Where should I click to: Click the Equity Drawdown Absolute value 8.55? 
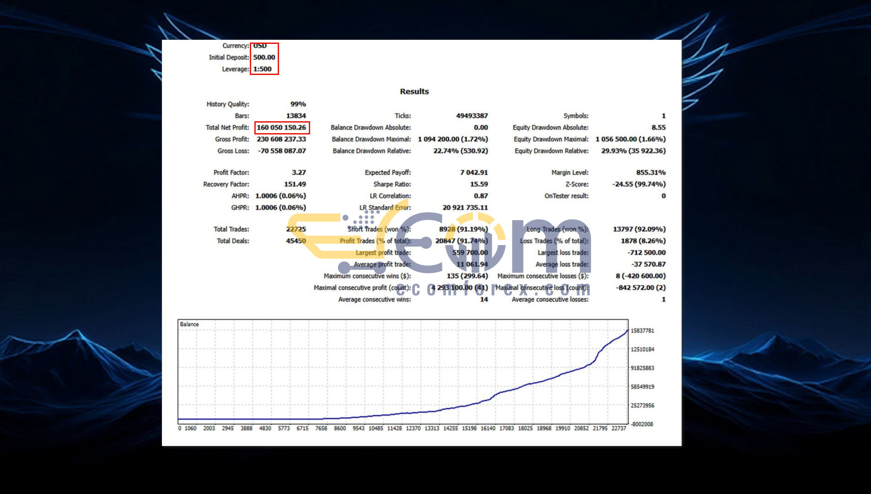(658, 128)
